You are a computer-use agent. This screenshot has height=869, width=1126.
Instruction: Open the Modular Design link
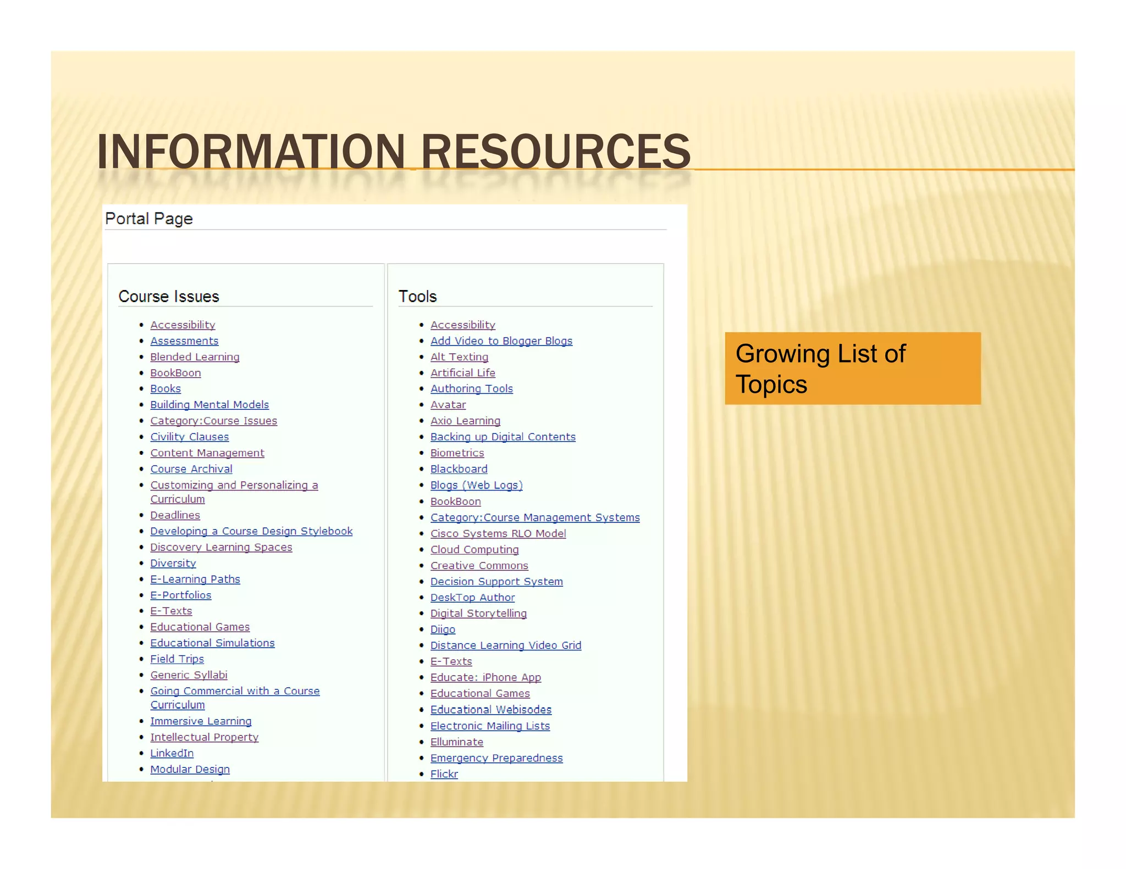tap(190, 769)
